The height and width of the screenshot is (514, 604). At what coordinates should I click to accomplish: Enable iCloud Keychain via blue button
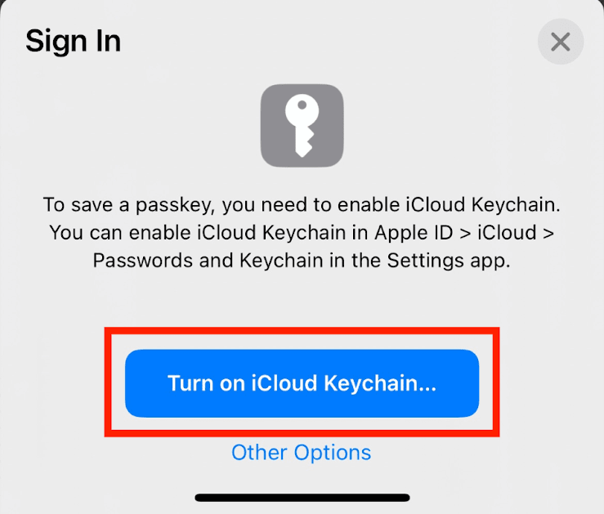click(302, 383)
